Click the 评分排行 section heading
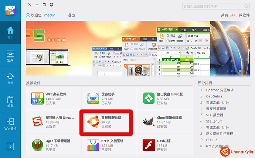The image size is (255, 158). coord(205,83)
